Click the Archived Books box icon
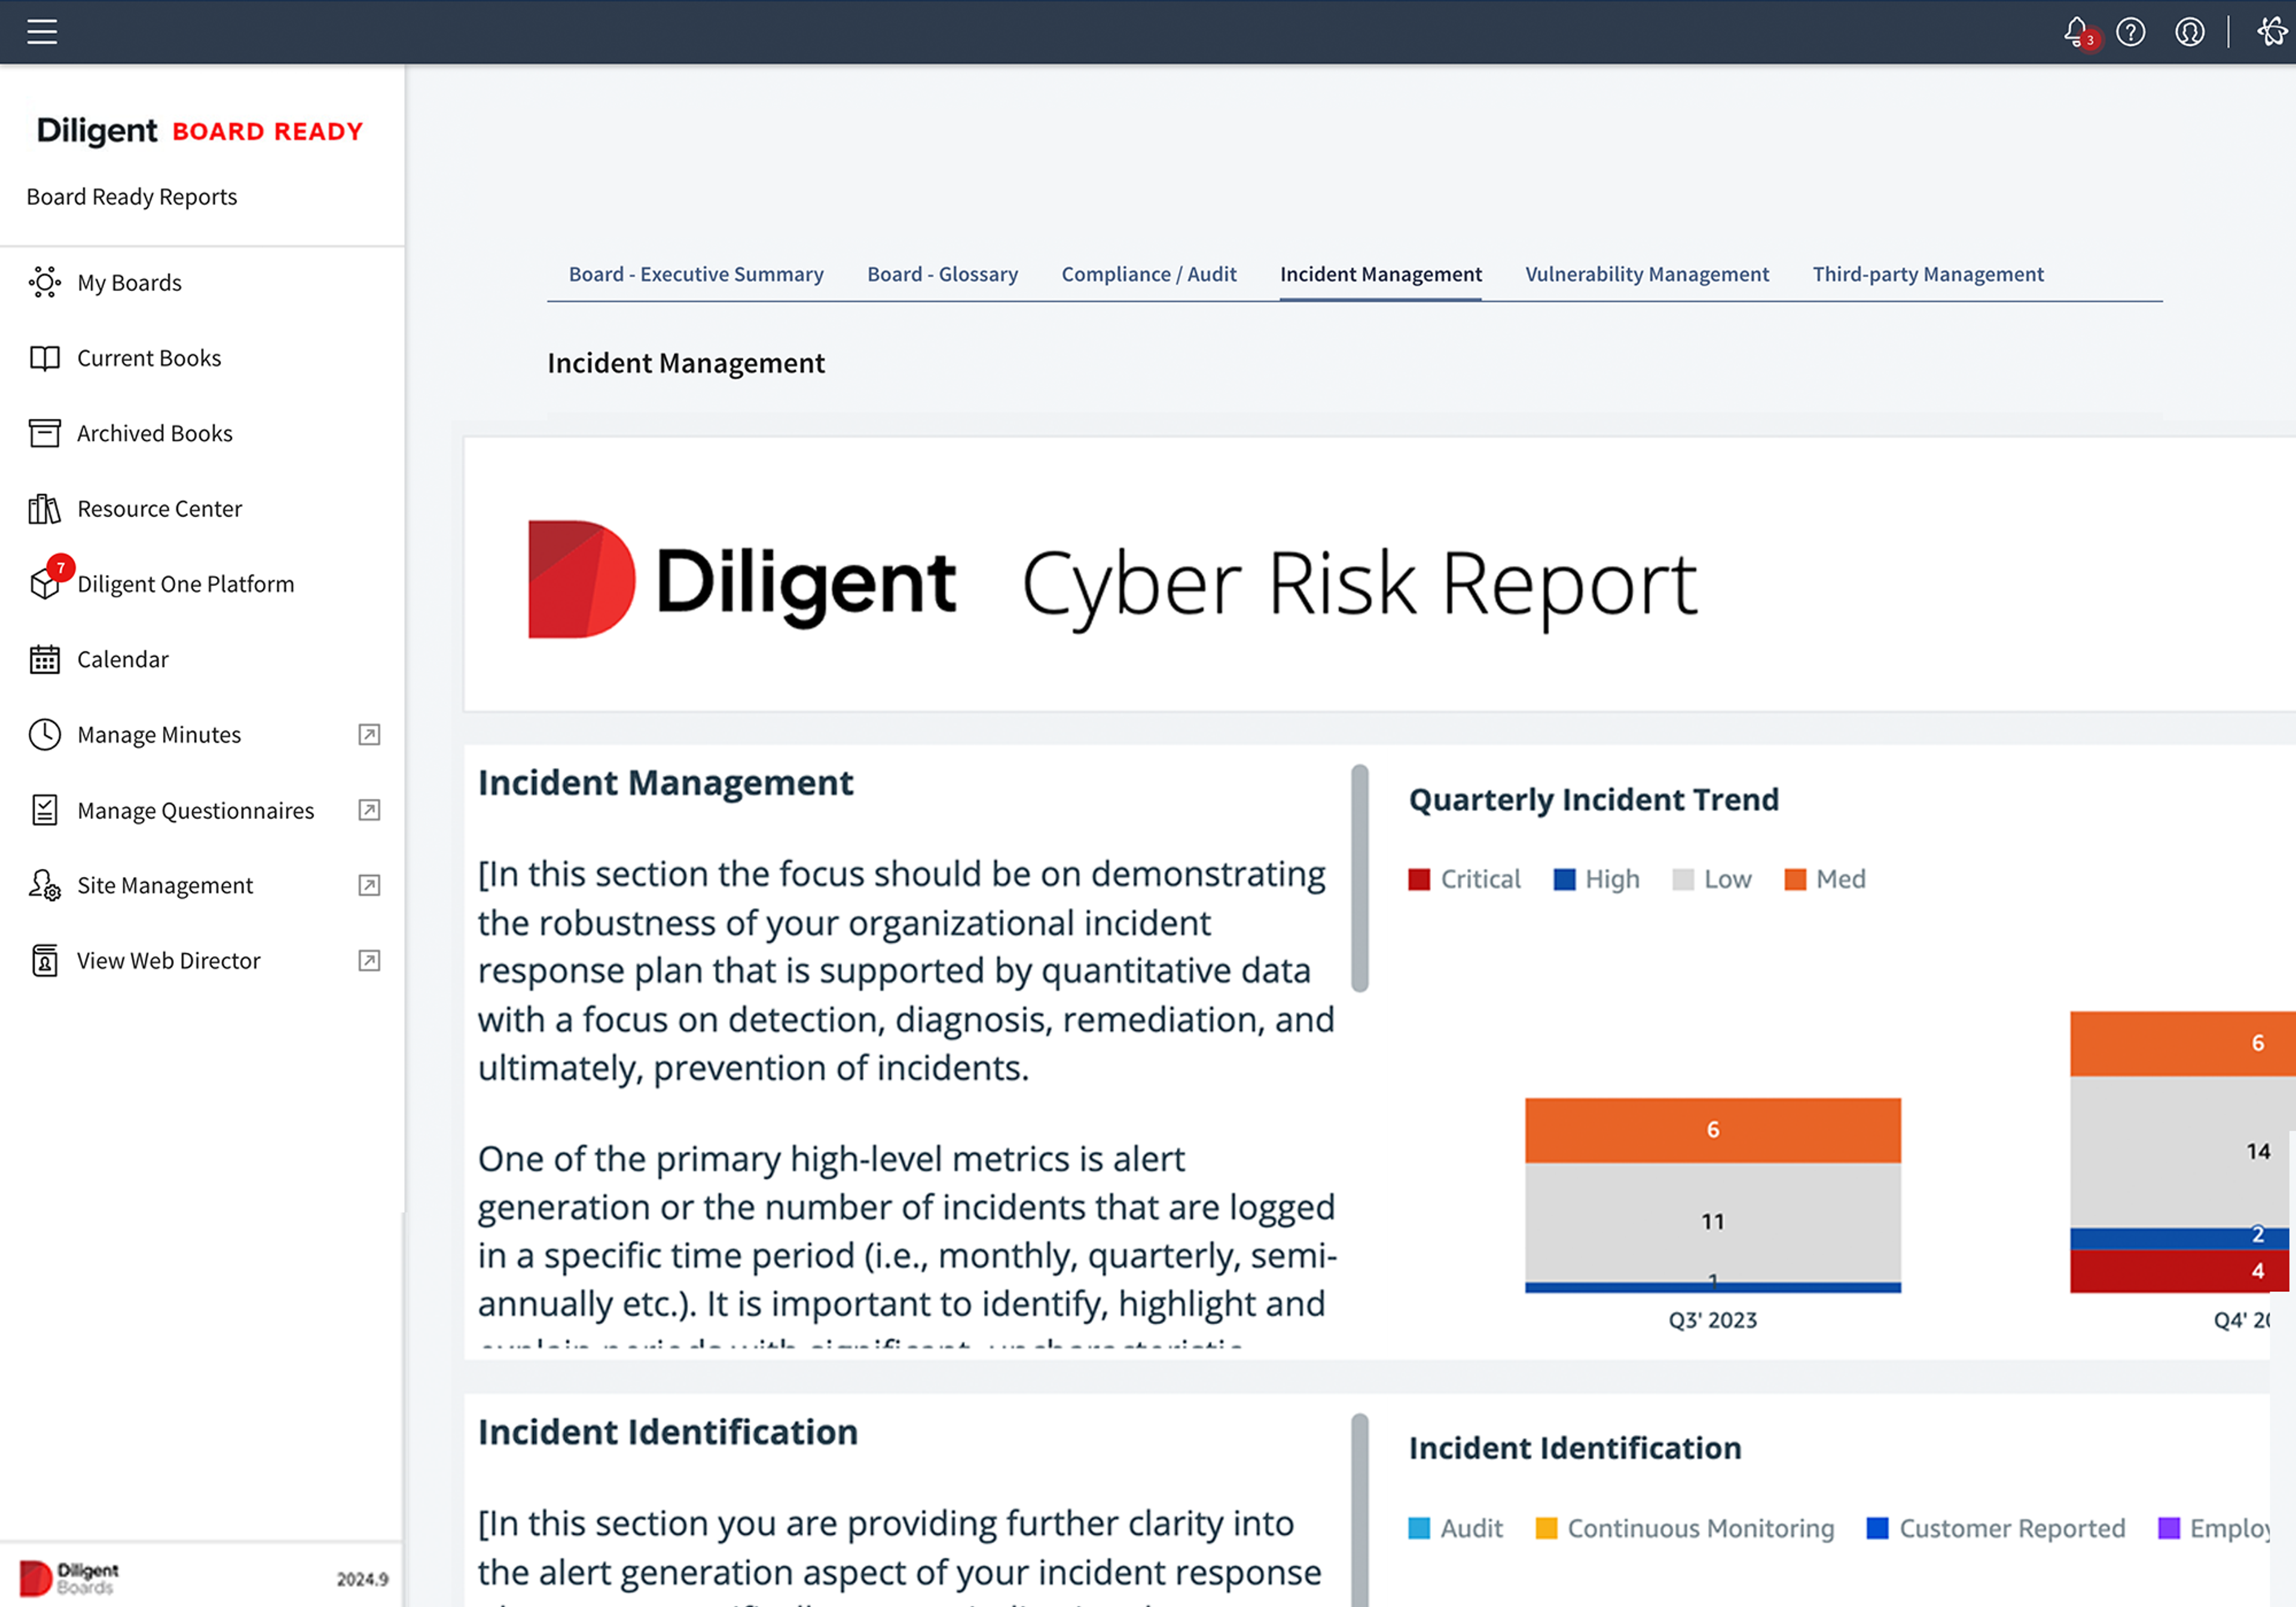The height and width of the screenshot is (1607, 2296). click(45, 433)
